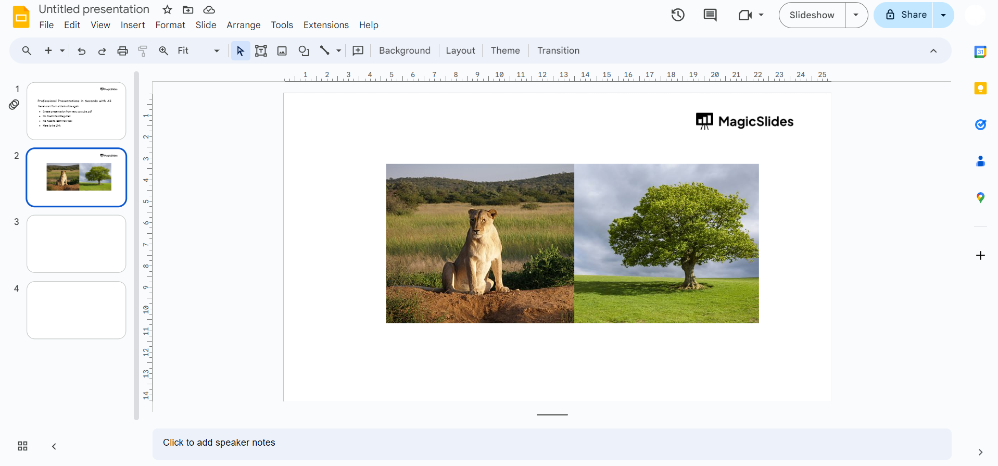Click the Transition button
Image resolution: width=998 pixels, height=466 pixels.
point(558,51)
